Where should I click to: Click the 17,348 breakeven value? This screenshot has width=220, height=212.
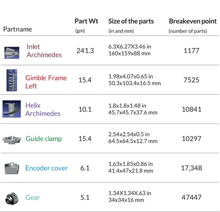click(x=191, y=168)
